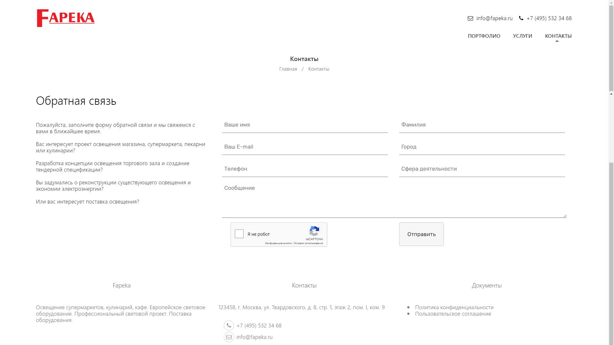Click the circled envelope icon in footer

tap(229, 337)
